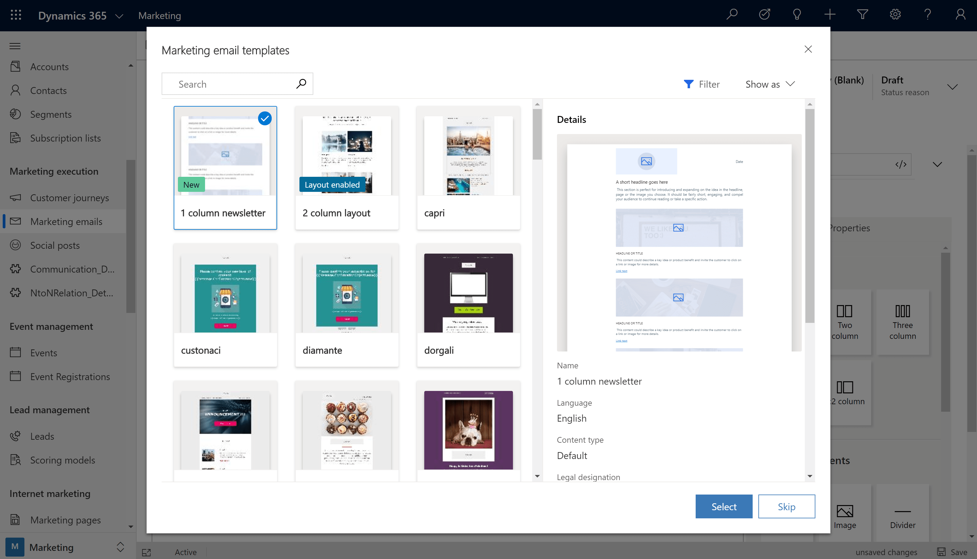
Task: Open the Marketing area switcher at bottom
Action: pos(120,547)
